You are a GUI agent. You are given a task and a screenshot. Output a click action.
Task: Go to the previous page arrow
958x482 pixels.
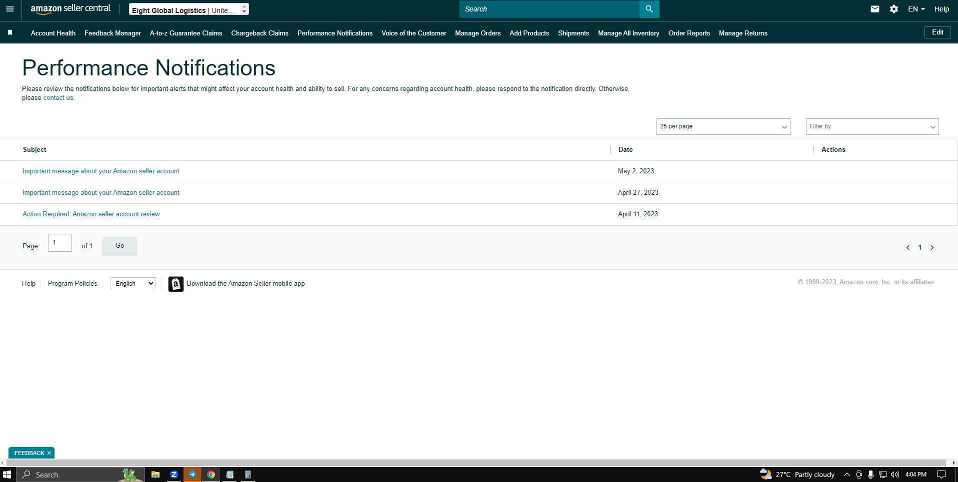[908, 248]
